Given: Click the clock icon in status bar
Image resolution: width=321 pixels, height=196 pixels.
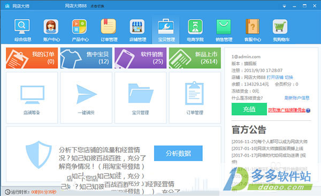Looking at the screenshot, I should (7, 192).
